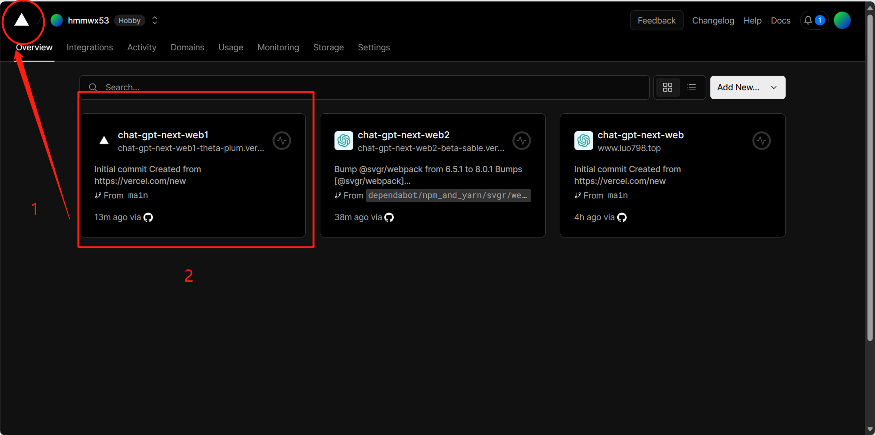Open the Activity tab

click(142, 47)
